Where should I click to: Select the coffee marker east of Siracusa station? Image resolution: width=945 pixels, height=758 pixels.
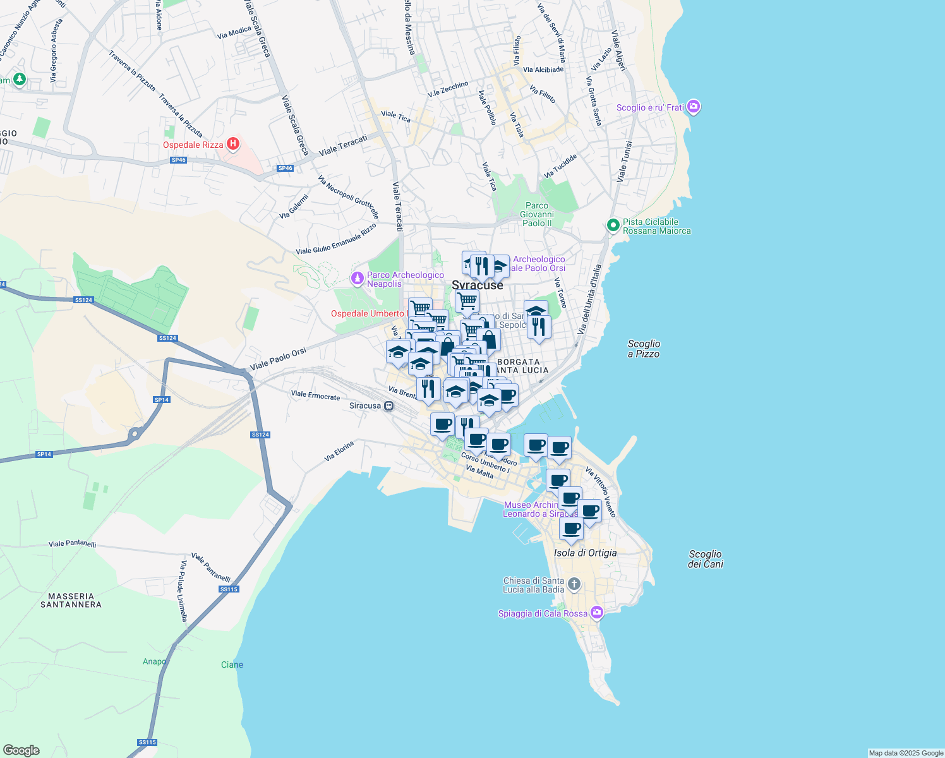click(x=442, y=424)
